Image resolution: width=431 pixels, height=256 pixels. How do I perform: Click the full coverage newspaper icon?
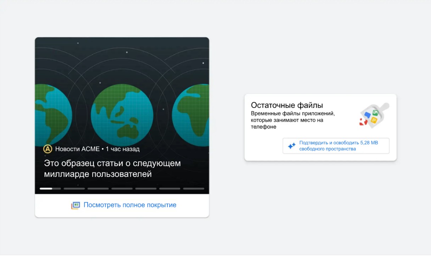pos(75,205)
